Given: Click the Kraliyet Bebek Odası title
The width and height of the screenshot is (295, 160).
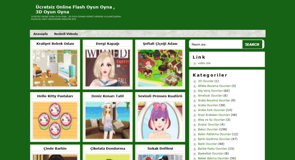Looking at the screenshot, I should pos(55,43).
